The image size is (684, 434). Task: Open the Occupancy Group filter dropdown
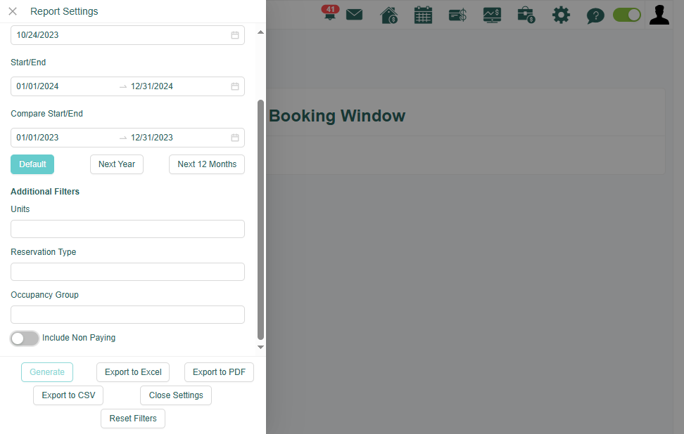tap(127, 315)
